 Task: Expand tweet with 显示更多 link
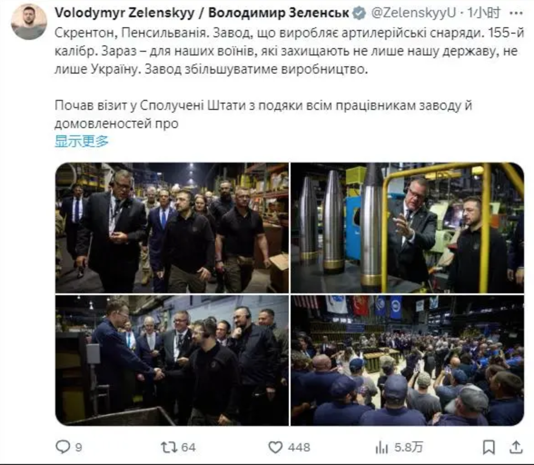click(x=82, y=141)
